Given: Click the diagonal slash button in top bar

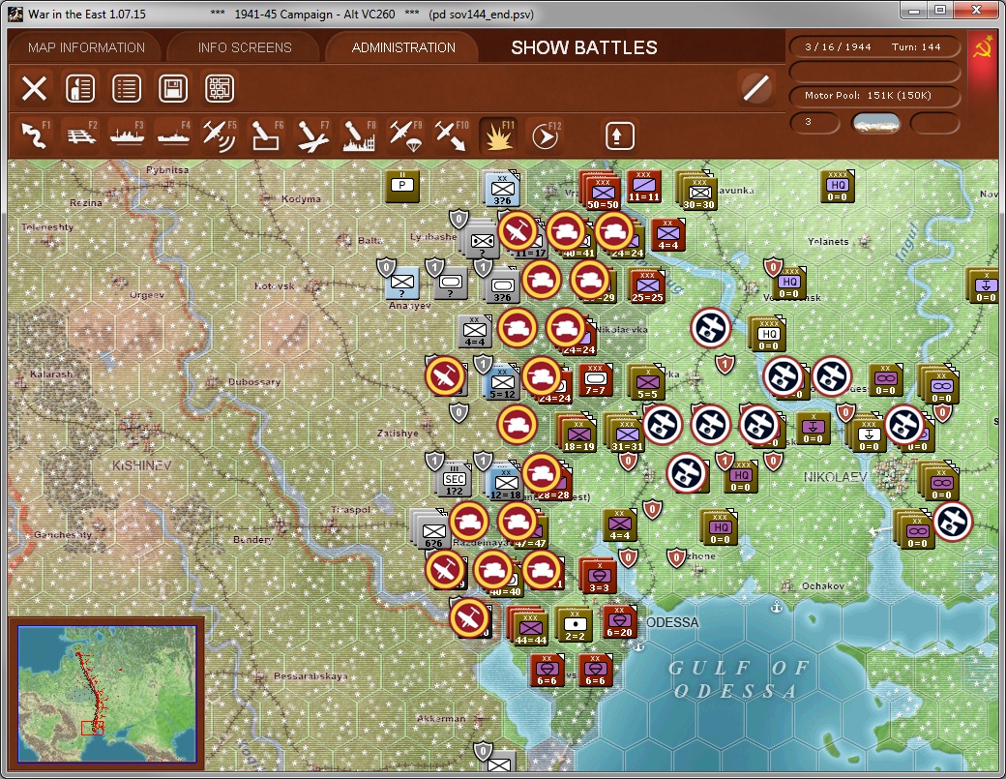Looking at the screenshot, I should point(755,88).
